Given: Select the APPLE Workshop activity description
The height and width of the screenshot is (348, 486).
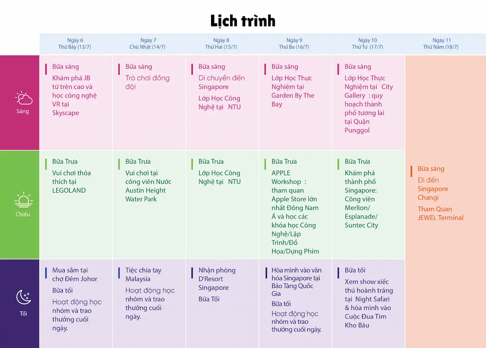Looking at the screenshot, I should pyautogui.click(x=295, y=212).
